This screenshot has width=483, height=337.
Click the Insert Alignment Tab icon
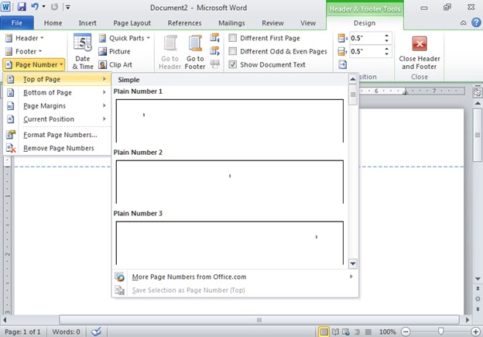(x=342, y=64)
